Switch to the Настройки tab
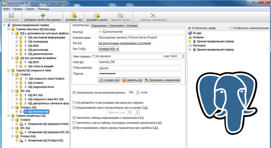The height and width of the screenshot is (148, 271). [117, 25]
